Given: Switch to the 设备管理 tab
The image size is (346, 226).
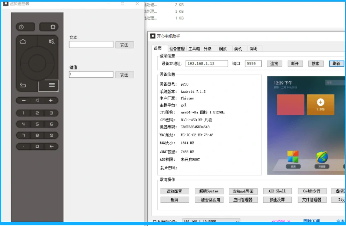Looking at the screenshot, I should pyautogui.click(x=177, y=49).
